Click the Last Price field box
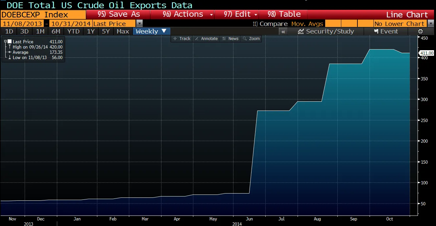 [x=114, y=24]
